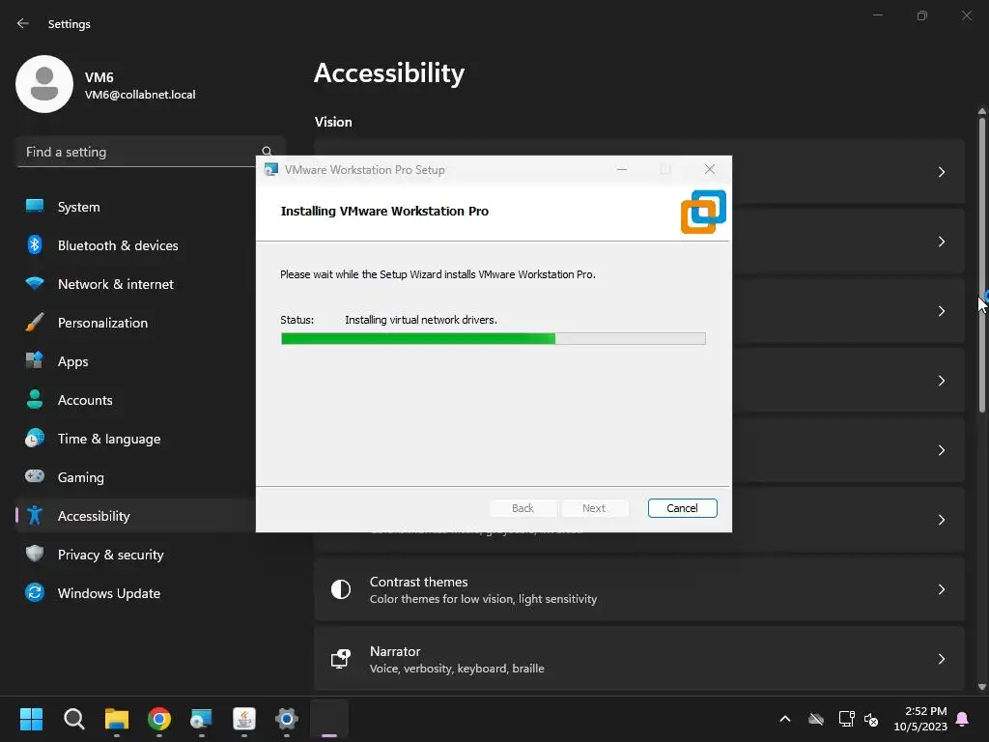Viewport: 989px width, 742px height.
Task: Expand the chevron in the row above Contrast themes
Action: pyautogui.click(x=941, y=520)
